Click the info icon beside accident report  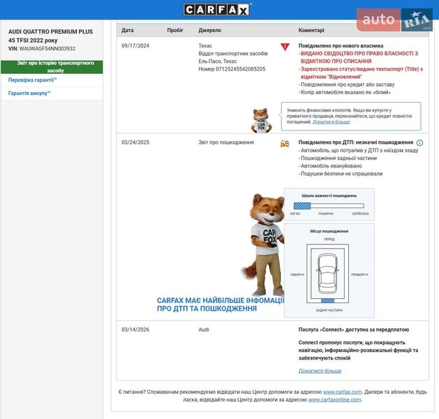(x=419, y=142)
